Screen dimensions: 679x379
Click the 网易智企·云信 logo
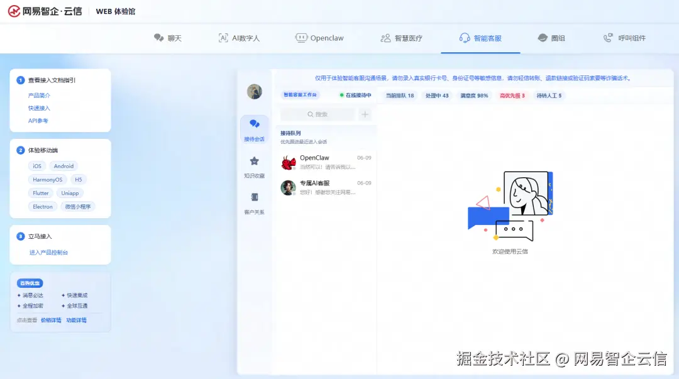[45, 11]
